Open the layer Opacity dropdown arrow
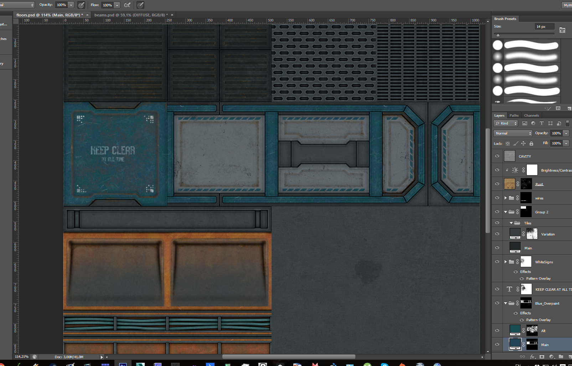Viewport: 572px width, 366px height. pyautogui.click(x=566, y=133)
